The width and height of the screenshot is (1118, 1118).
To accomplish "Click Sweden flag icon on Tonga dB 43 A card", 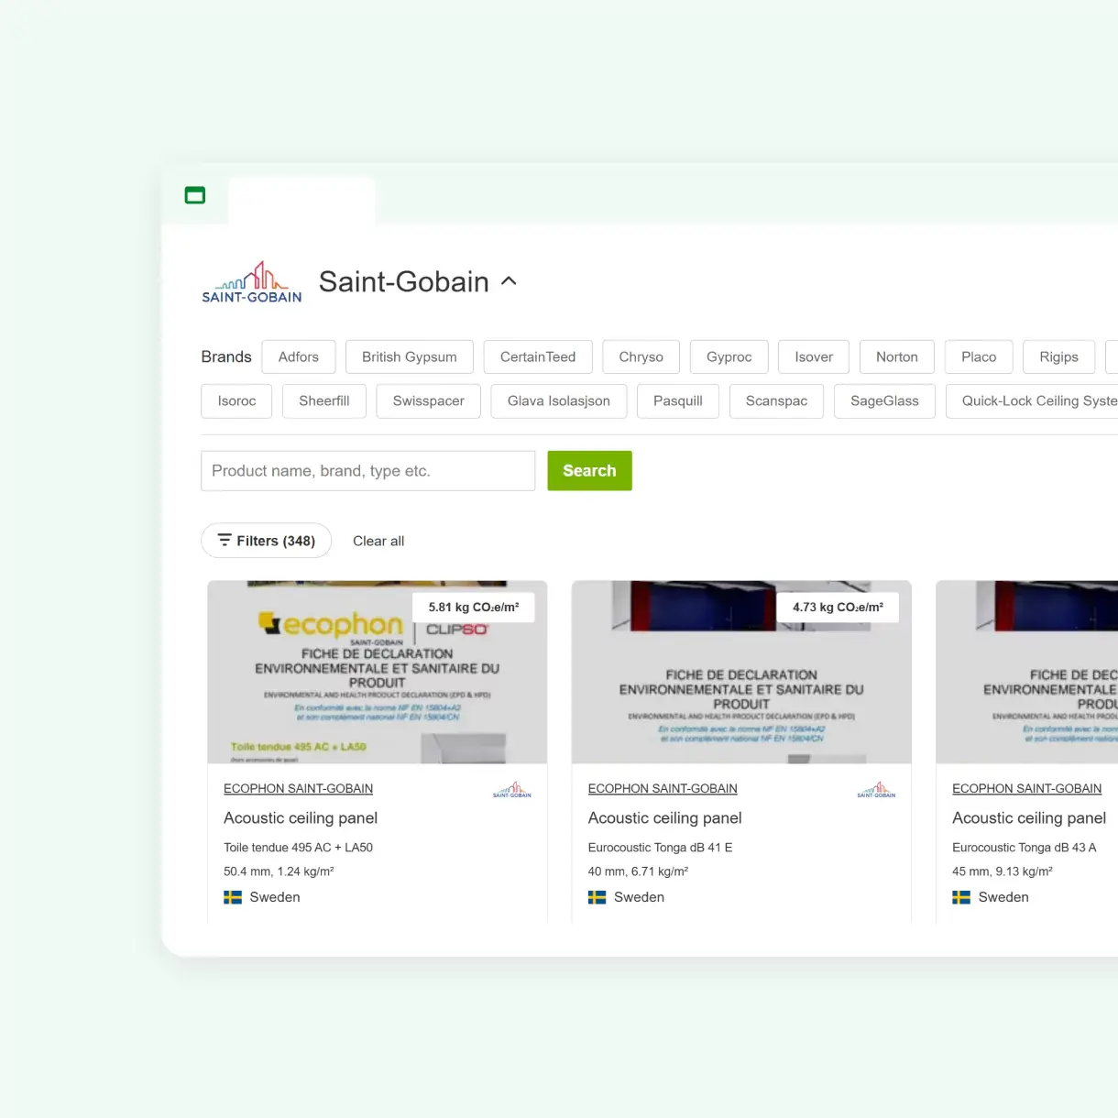I will [x=961, y=898].
